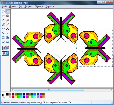Pick the Curve line tool
Image resolution: width=114 pixels, height=105 pixels.
(x=8, y=33)
